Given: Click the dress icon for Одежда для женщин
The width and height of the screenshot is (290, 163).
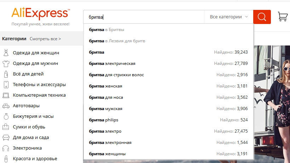Looking at the screenshot, I should pos(6,53).
